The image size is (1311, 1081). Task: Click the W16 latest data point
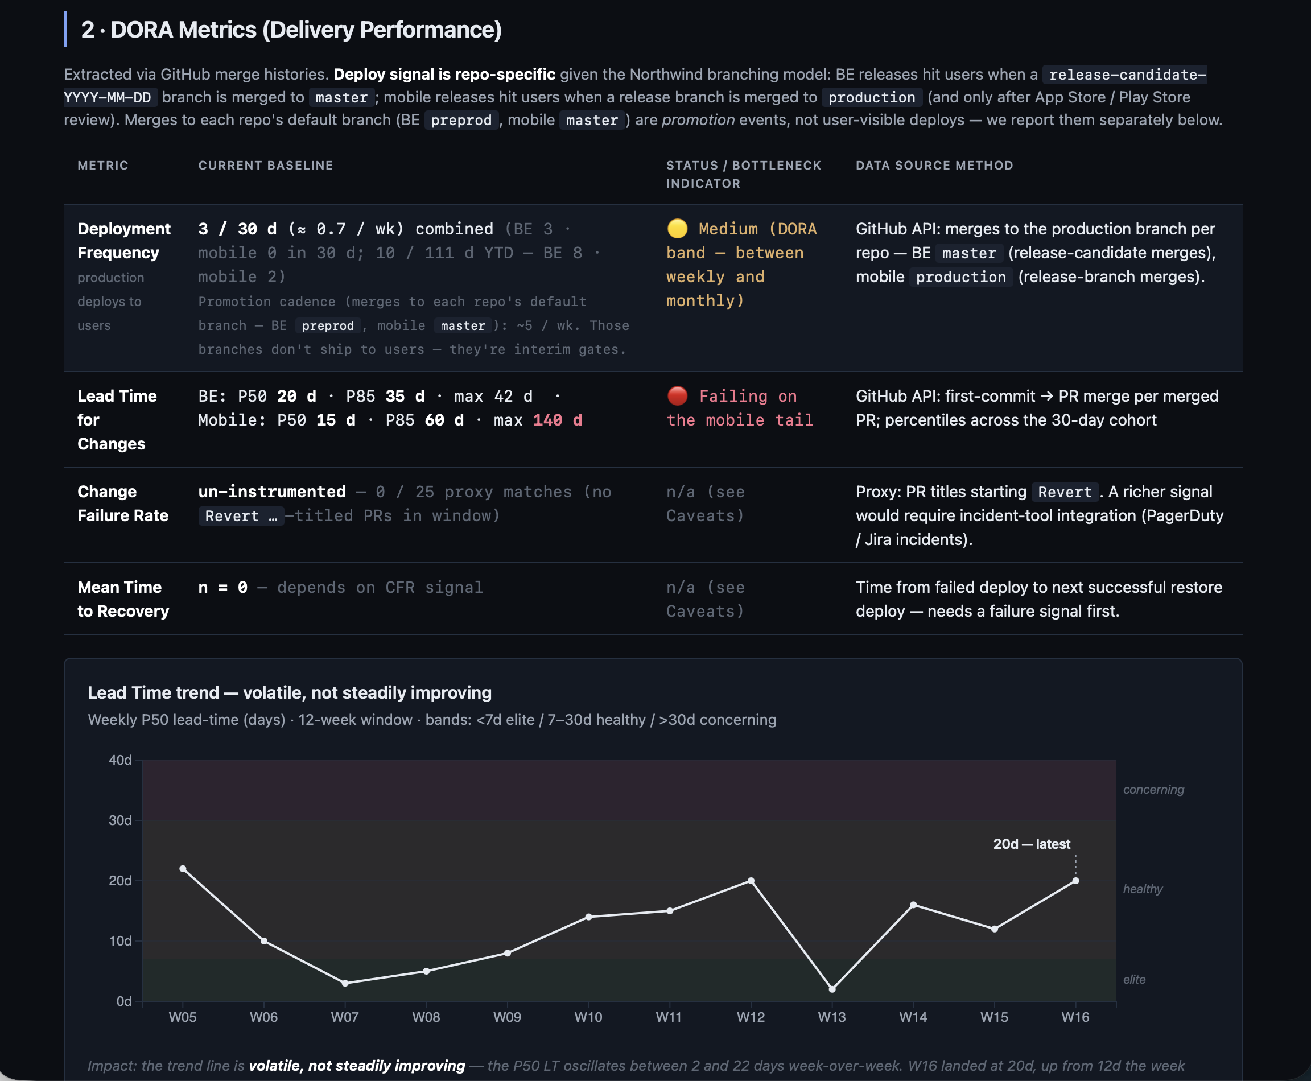(x=1075, y=881)
